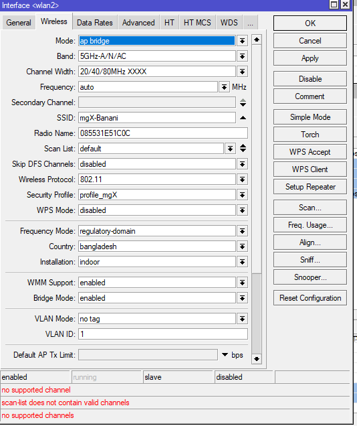Open the Frequency Mode dropdown
This screenshot has width=357, height=426.
pos(242,231)
